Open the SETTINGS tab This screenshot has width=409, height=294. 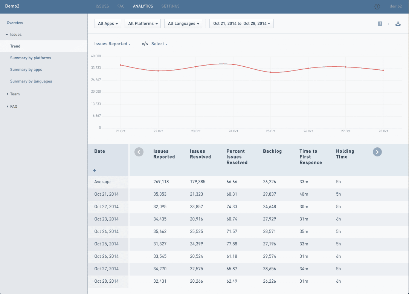[x=170, y=6]
